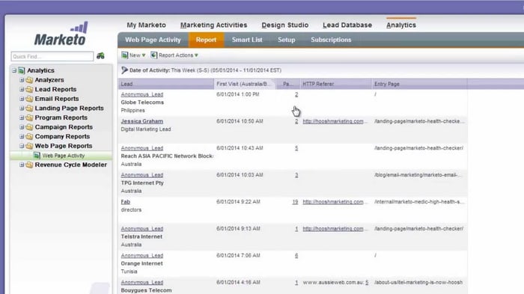Open Anonymous Lead for Globe Telecoms
Viewport: 524px width, 294px height.
[x=142, y=94]
